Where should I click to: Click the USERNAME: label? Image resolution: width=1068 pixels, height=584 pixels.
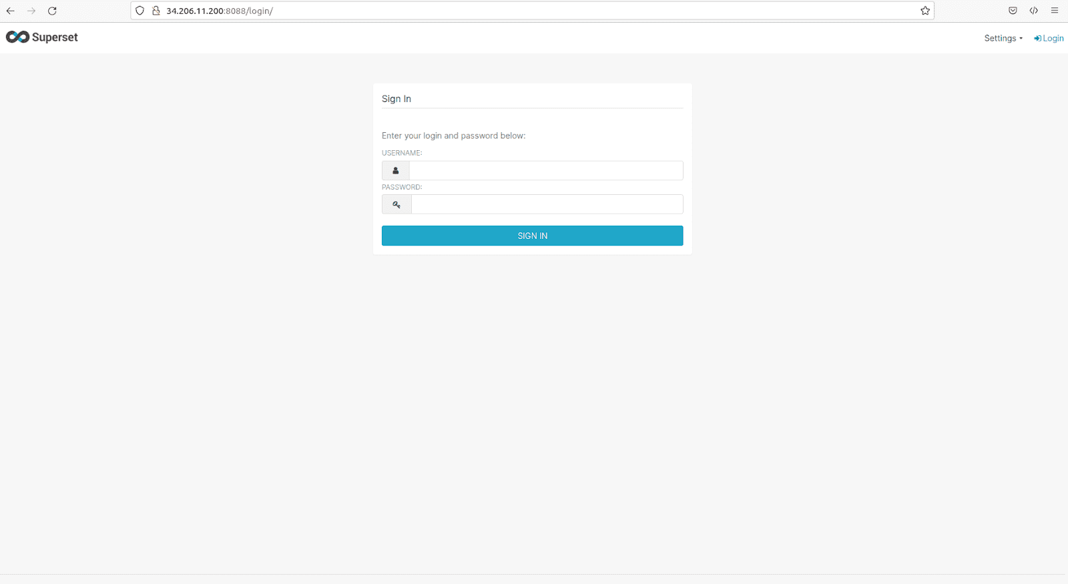[402, 153]
